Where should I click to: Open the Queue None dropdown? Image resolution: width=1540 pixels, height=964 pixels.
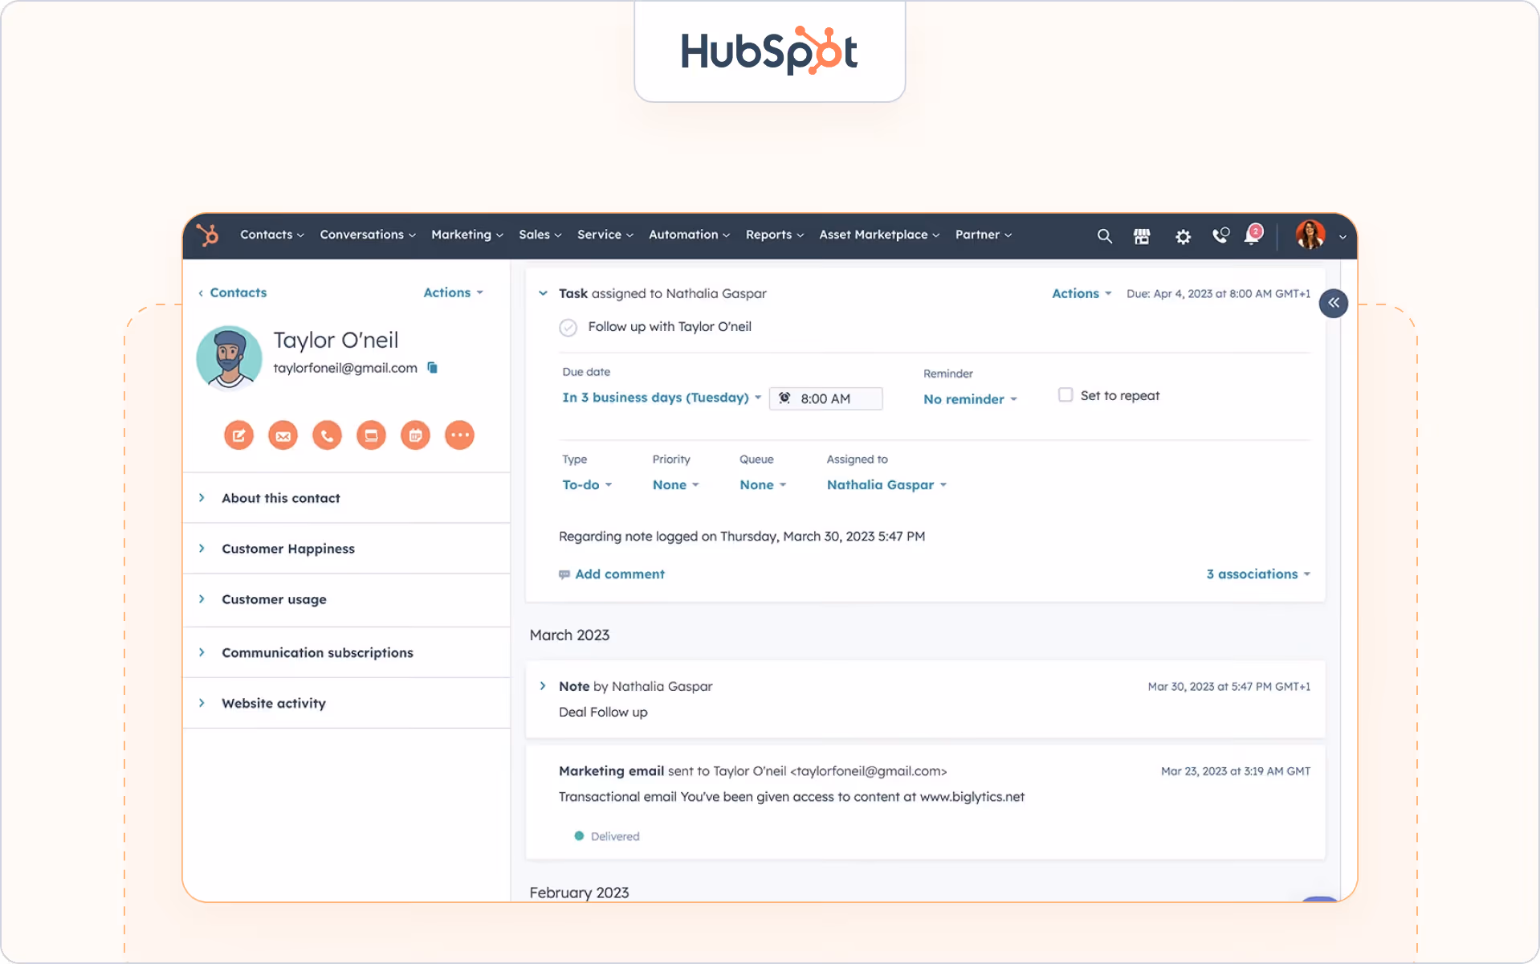pos(763,485)
